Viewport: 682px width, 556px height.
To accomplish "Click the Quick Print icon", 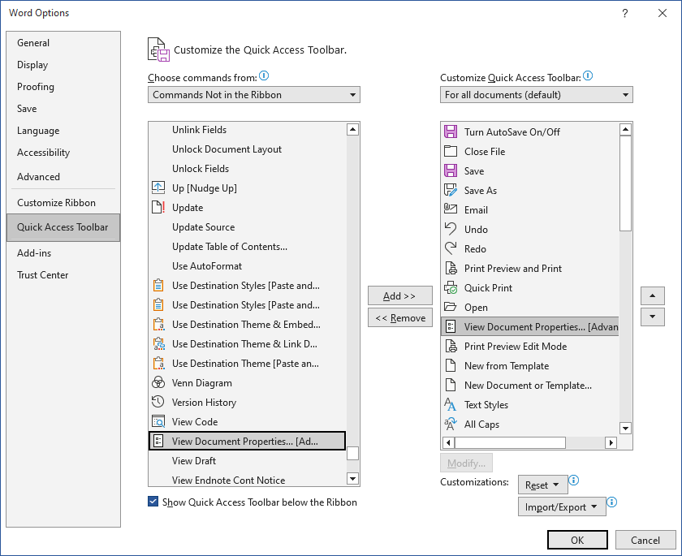I will 451,287.
